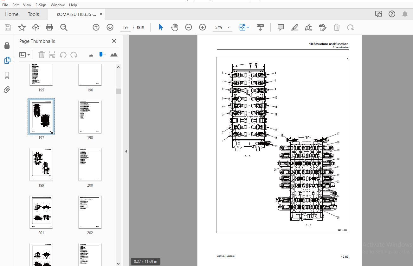Open the Attachments paperclip panel
Viewport: 413px width, 266px height.
click(x=7, y=90)
